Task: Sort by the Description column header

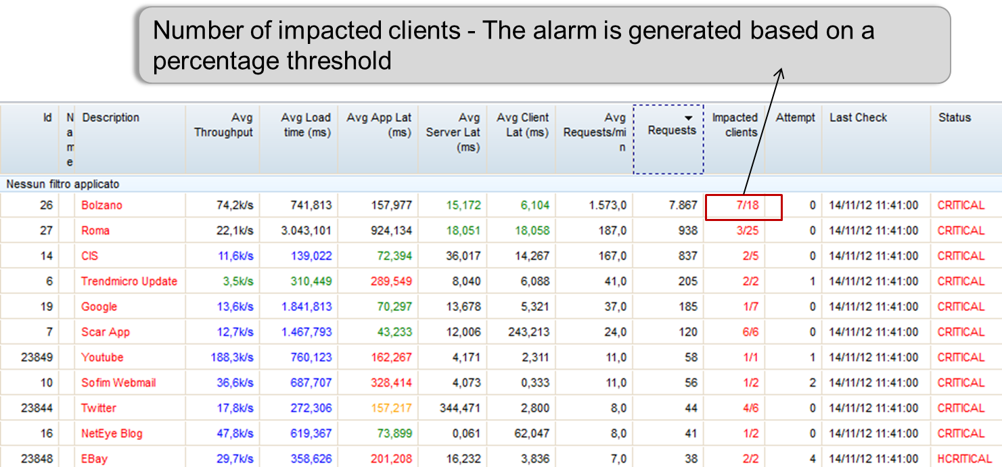Action: [x=130, y=139]
